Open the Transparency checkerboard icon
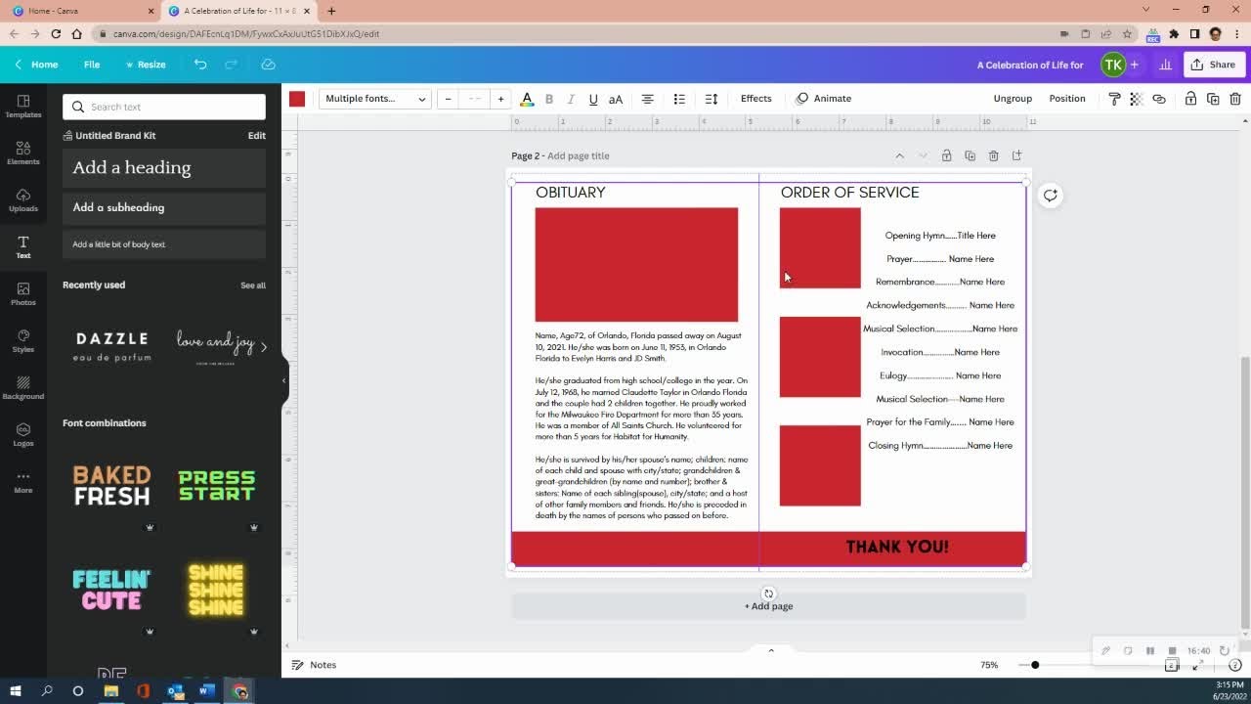This screenshot has height=704, width=1251. click(1136, 99)
